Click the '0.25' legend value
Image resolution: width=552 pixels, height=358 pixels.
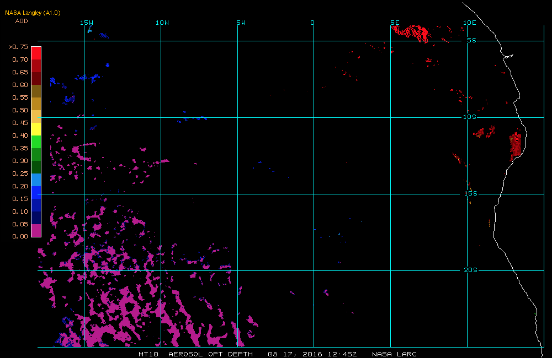click(20, 173)
